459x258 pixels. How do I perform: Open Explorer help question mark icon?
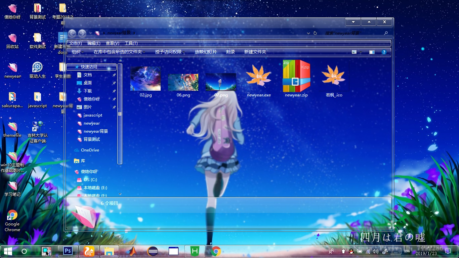tap(384, 52)
